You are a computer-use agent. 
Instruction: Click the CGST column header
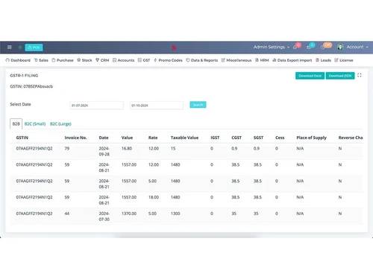tap(236, 138)
